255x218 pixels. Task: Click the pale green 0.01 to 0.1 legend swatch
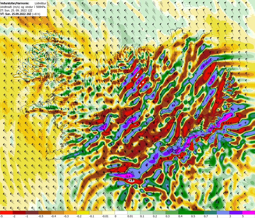point(134,212)
